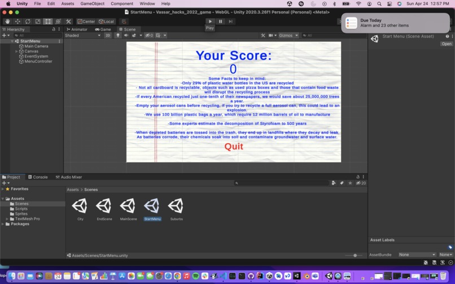Image resolution: width=455 pixels, height=284 pixels.
Task: Click Gizmos button
Action: 286,35
